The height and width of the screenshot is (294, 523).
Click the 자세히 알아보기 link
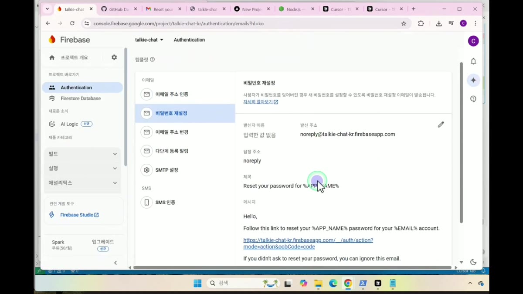point(261,102)
